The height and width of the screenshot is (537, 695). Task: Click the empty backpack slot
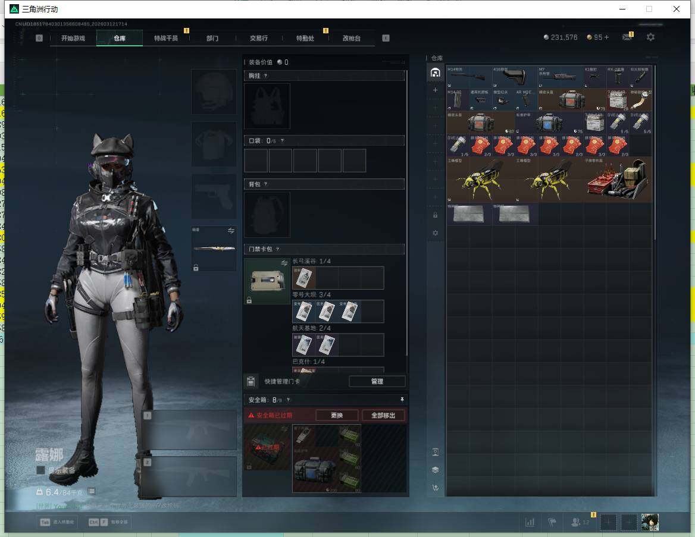coord(267,215)
